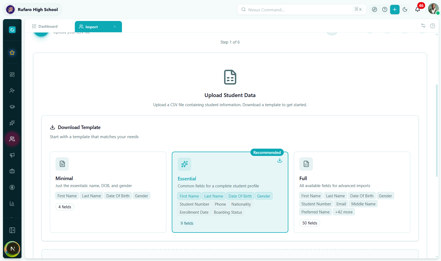This screenshot has height=261, width=441.
Task: Click the page help icon near tab bar
Action: (x=433, y=26)
